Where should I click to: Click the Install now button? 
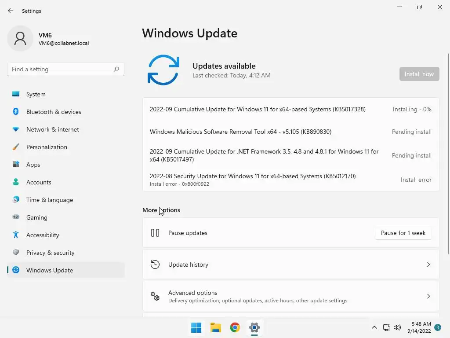coord(419,74)
